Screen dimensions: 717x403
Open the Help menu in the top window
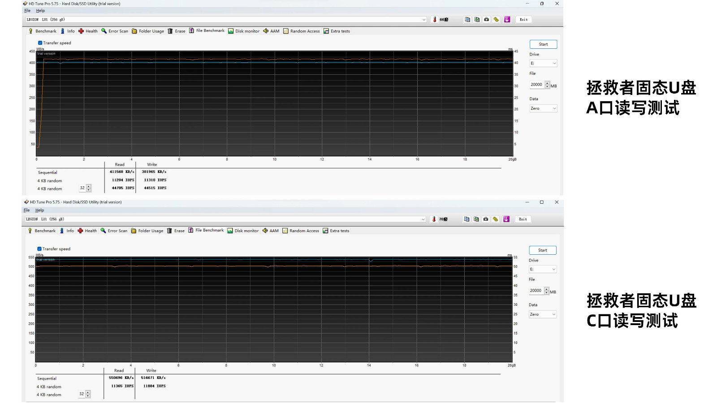pos(40,11)
